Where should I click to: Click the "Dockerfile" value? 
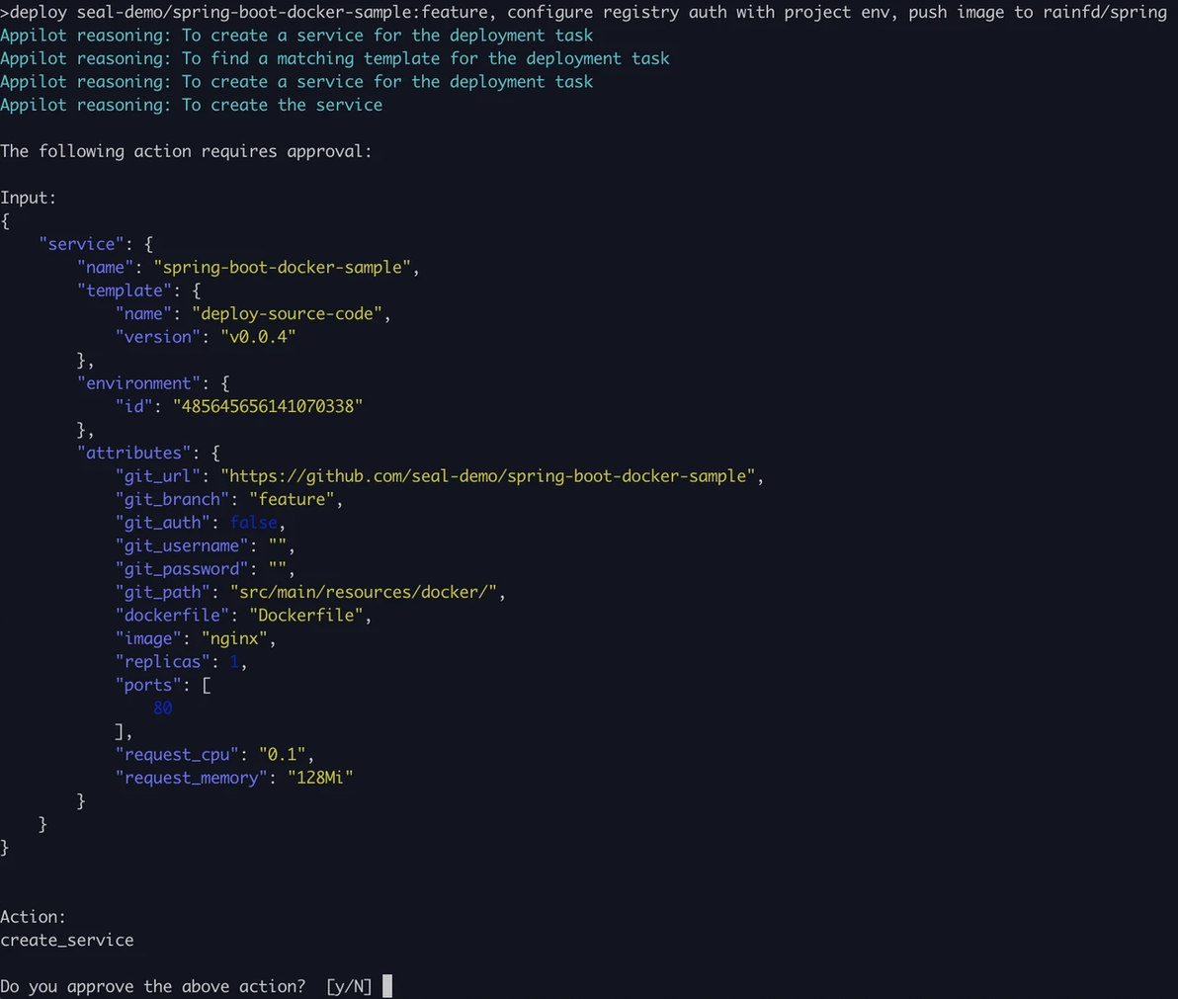(x=305, y=616)
